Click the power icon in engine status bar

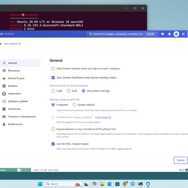(25, 170)
